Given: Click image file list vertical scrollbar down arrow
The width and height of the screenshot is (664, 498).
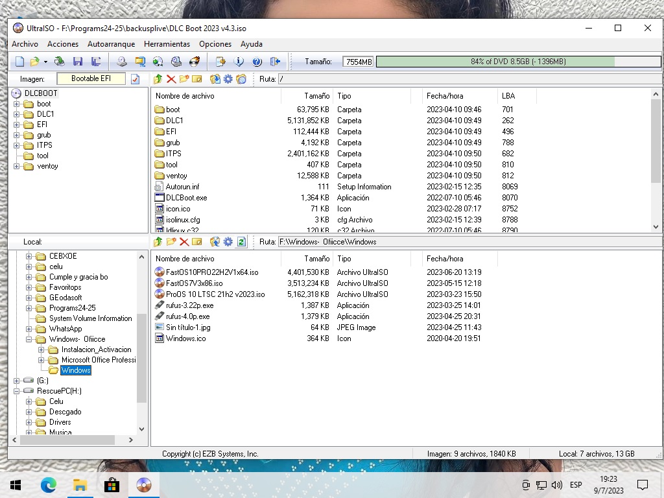Looking at the screenshot, I should (656, 227).
